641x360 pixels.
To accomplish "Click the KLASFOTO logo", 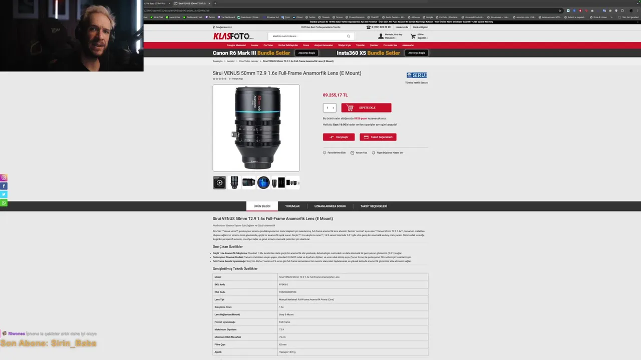I will (x=233, y=36).
